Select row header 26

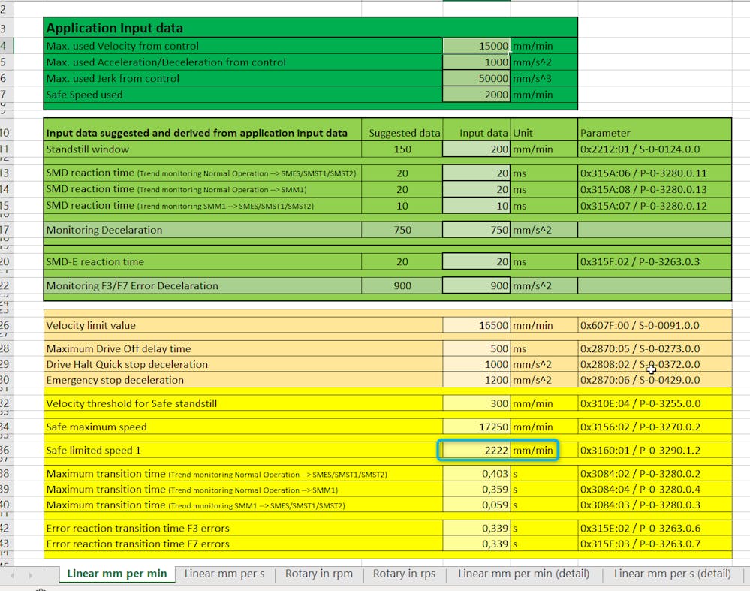point(6,325)
